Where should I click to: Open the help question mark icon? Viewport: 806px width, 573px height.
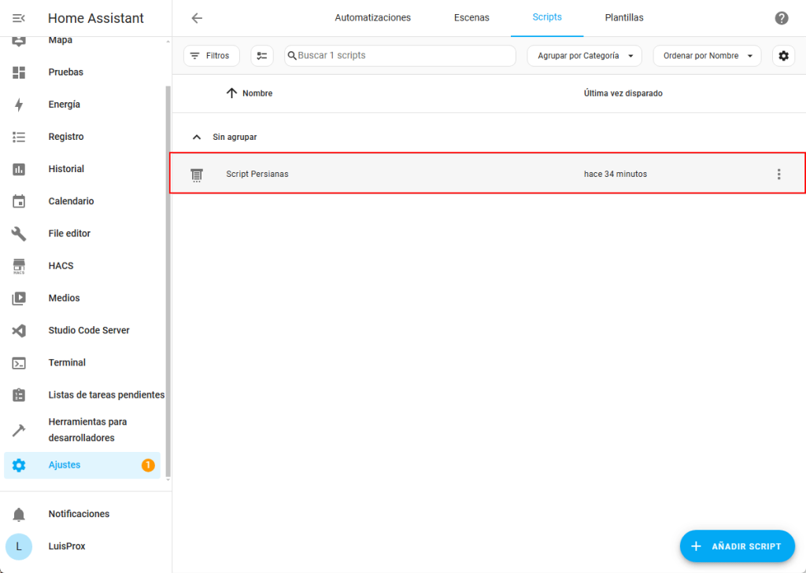(781, 18)
